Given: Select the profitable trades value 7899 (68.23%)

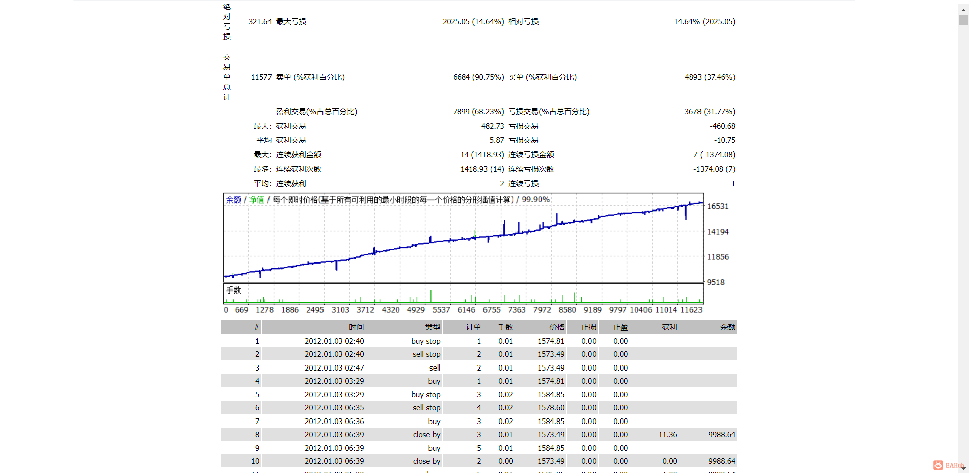Looking at the screenshot, I should point(478,112).
